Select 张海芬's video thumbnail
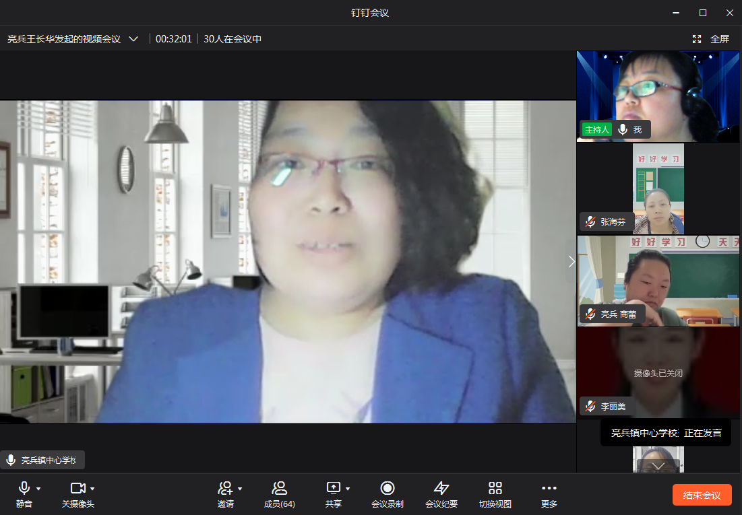Image resolution: width=742 pixels, height=515 pixels. 658,188
